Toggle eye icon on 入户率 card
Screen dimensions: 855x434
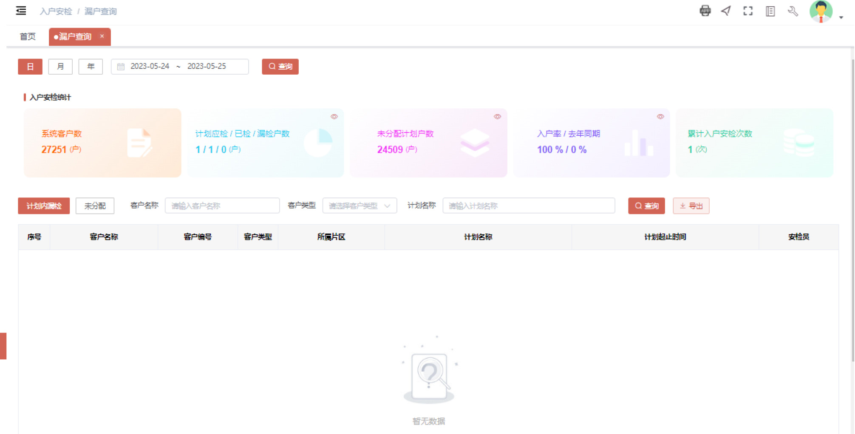pyautogui.click(x=660, y=116)
